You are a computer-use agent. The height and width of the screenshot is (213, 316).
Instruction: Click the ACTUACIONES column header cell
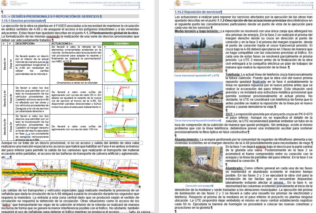[61, 44]
